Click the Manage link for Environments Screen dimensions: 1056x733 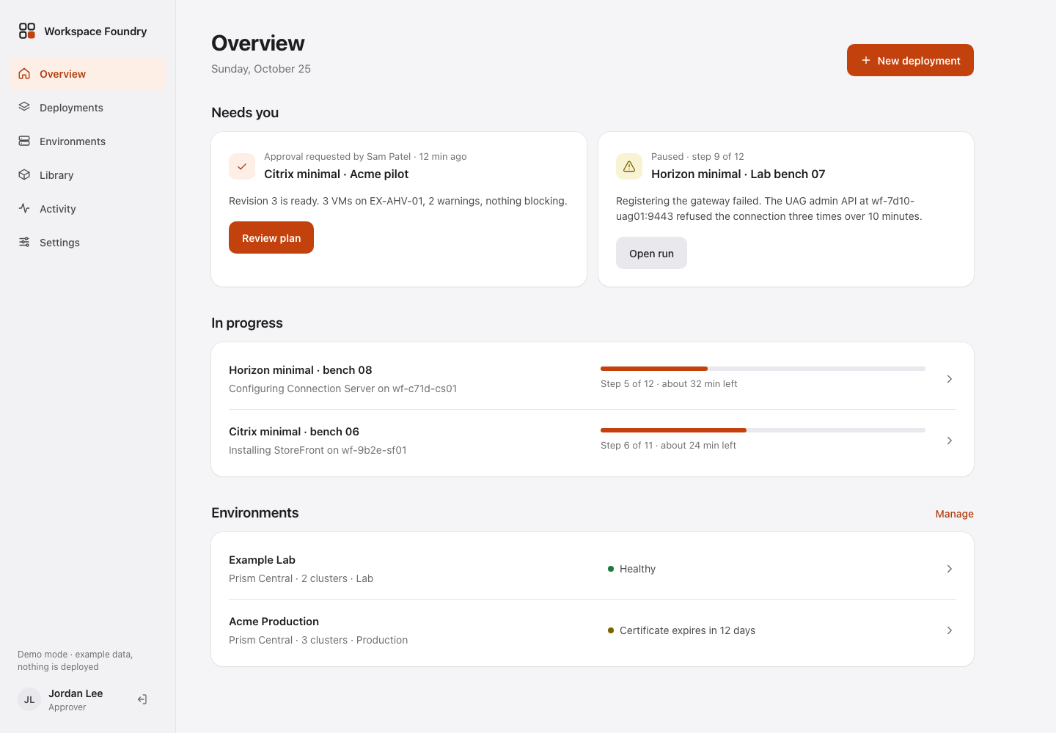(954, 514)
